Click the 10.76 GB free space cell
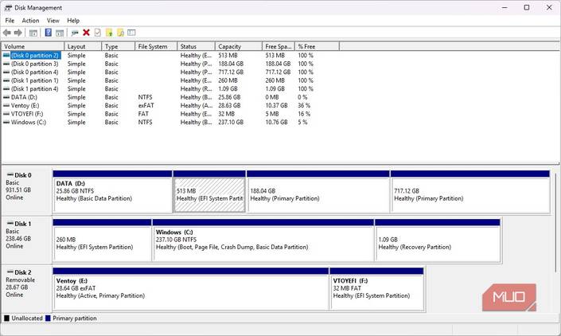This screenshot has width=561, height=336. pyautogui.click(x=276, y=122)
